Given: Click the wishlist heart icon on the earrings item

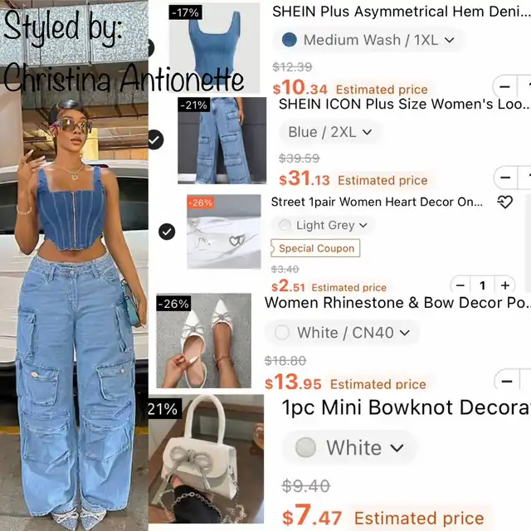Looking at the screenshot, I should [x=504, y=202].
